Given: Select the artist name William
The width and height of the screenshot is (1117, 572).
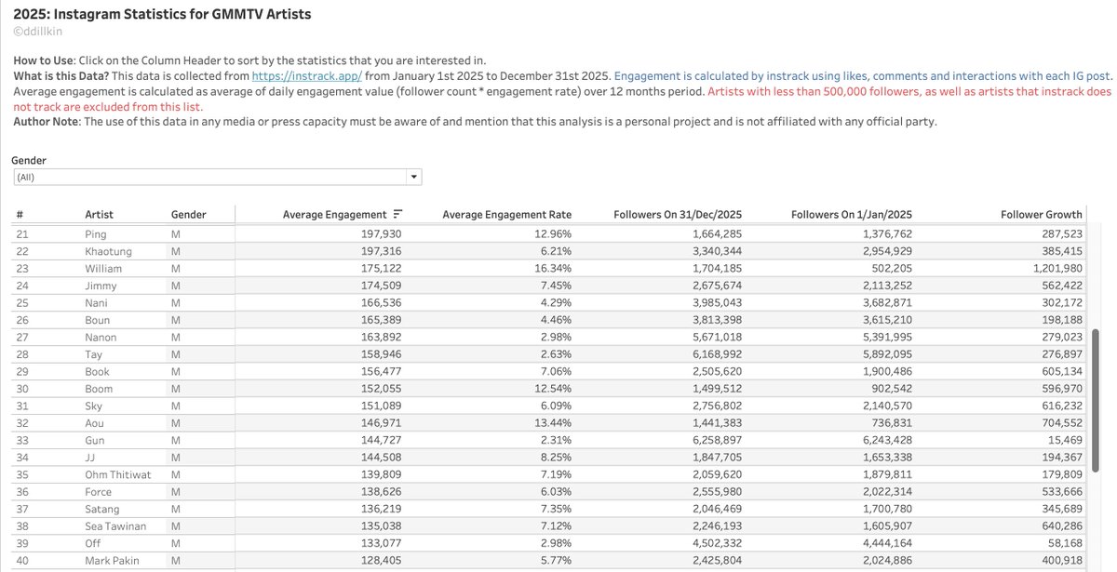Looking at the screenshot, I should 103,268.
